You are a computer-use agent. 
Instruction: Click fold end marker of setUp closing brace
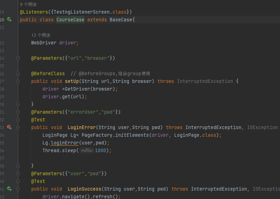pyautogui.click(x=18, y=104)
